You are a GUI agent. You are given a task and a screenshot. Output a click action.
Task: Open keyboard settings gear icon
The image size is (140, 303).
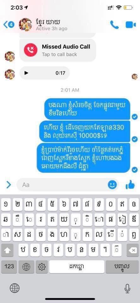click(x=42, y=267)
